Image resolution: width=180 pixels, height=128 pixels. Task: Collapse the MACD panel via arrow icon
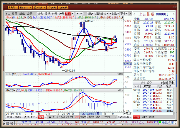(118, 90)
